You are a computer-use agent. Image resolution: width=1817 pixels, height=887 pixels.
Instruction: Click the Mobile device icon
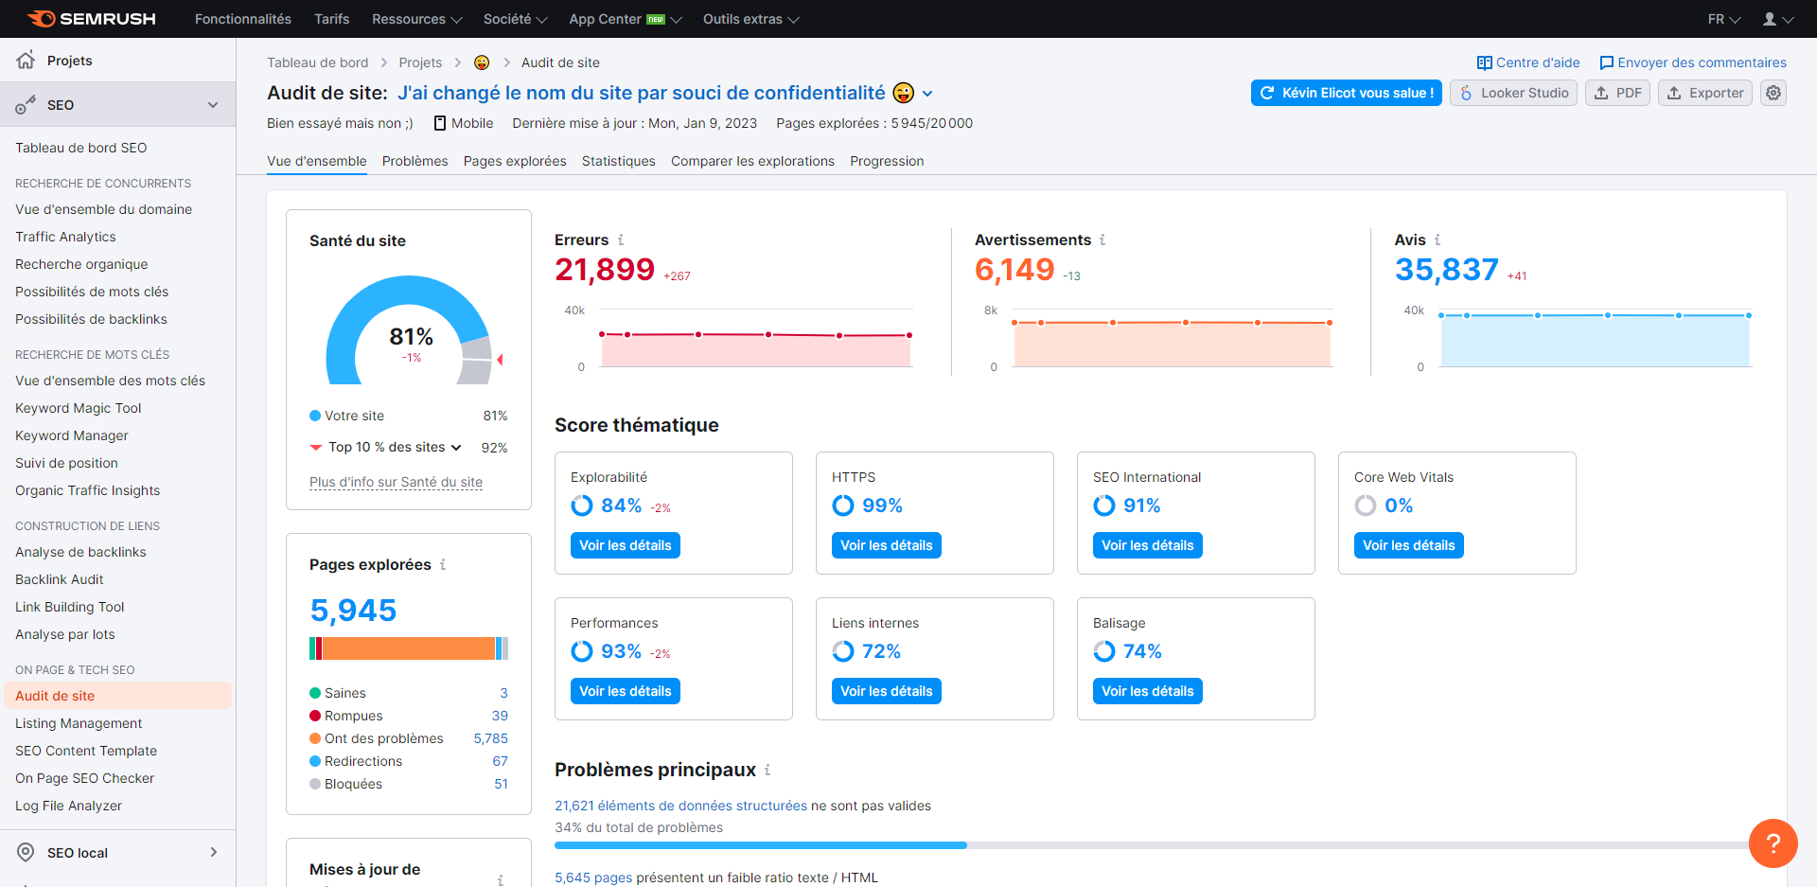[x=438, y=122]
